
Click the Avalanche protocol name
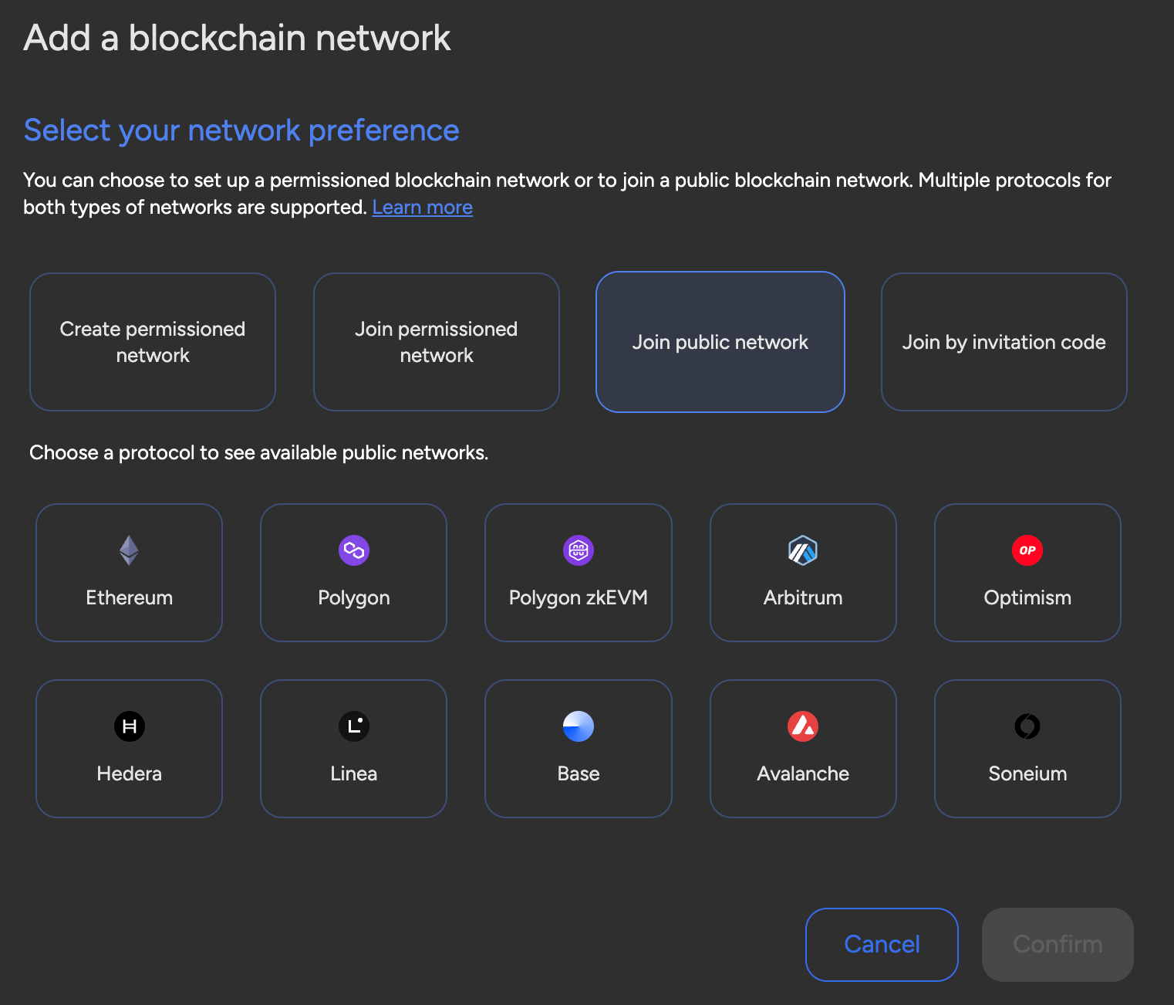click(803, 773)
